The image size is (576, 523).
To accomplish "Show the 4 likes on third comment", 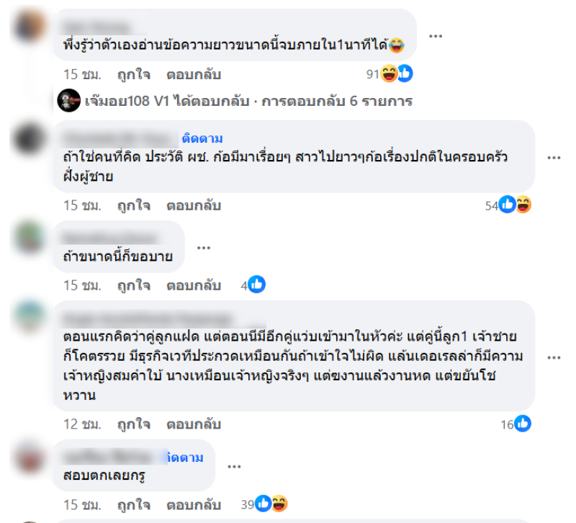I will point(253,285).
